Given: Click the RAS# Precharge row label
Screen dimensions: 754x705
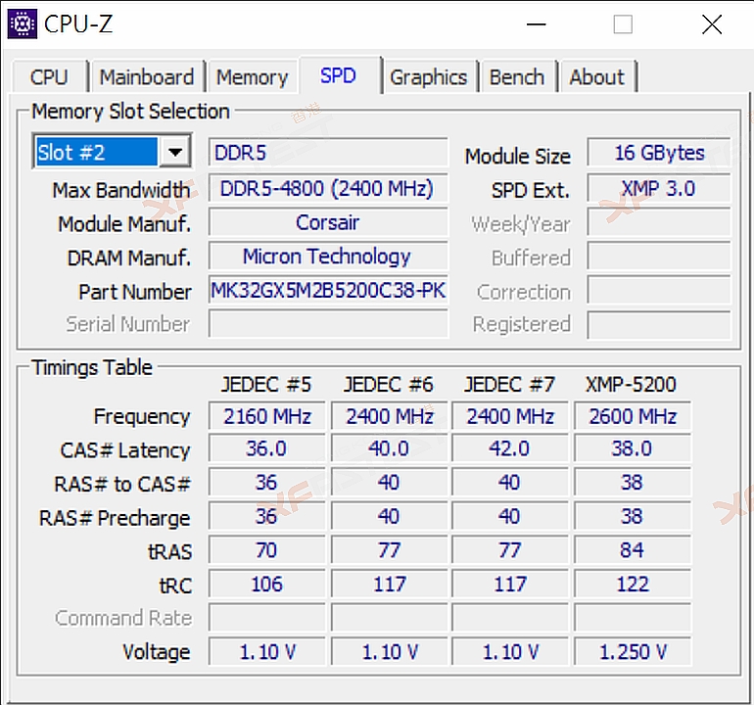Looking at the screenshot, I should pos(115,518).
